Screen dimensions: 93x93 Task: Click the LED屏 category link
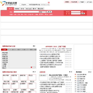4,66
